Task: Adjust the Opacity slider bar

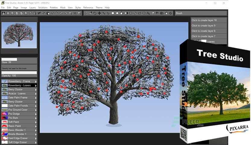Action: coord(19,73)
